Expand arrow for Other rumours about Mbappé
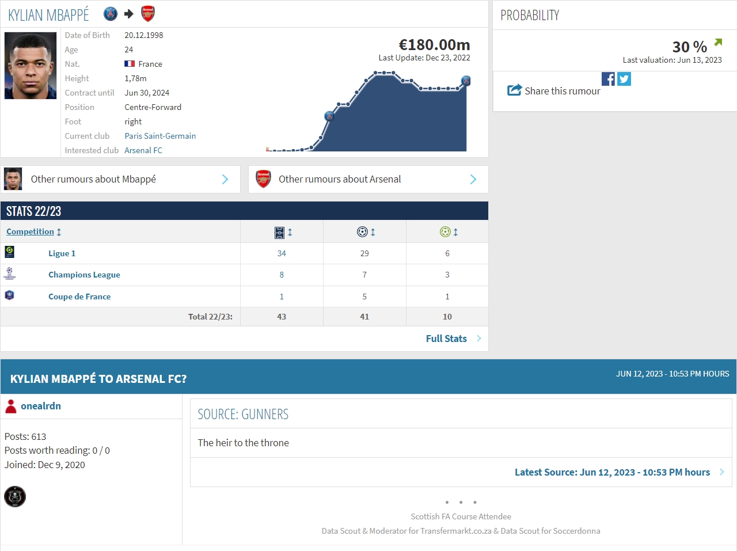Viewport: 737px width, 551px height. coord(225,180)
